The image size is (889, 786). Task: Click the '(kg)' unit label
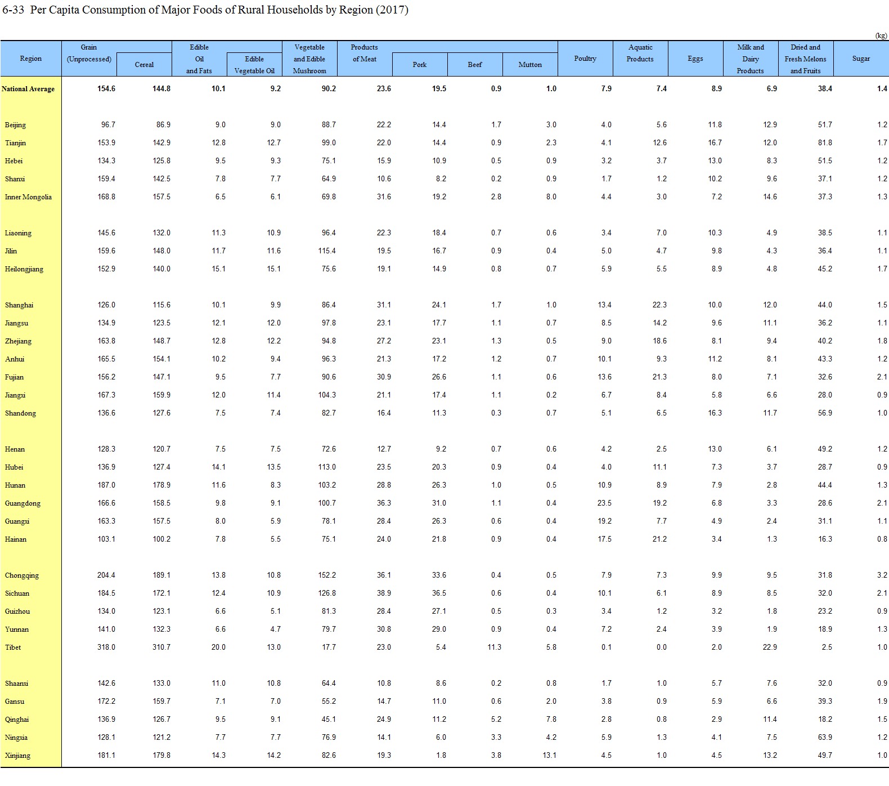point(881,35)
